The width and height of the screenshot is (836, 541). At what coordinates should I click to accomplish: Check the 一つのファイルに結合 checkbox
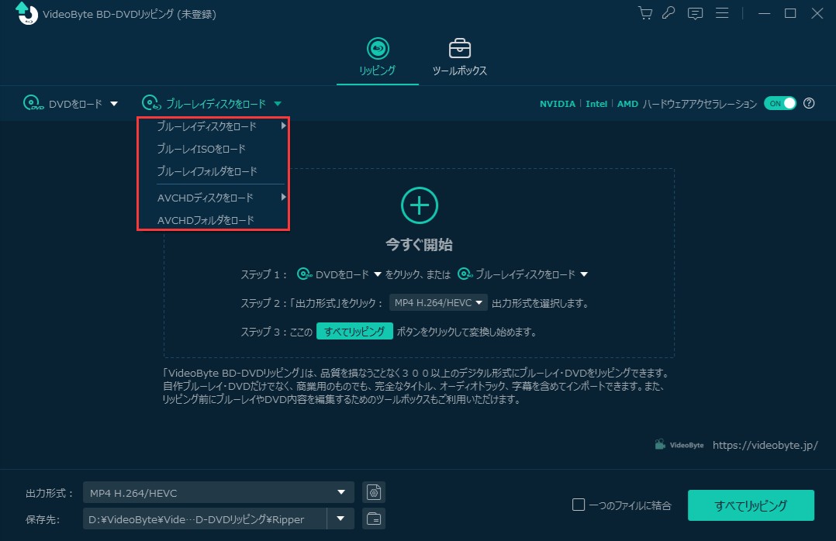(579, 505)
